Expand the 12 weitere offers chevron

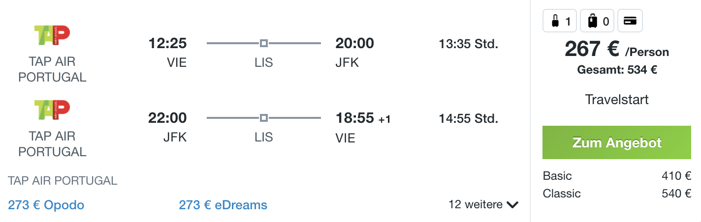[x=512, y=205]
